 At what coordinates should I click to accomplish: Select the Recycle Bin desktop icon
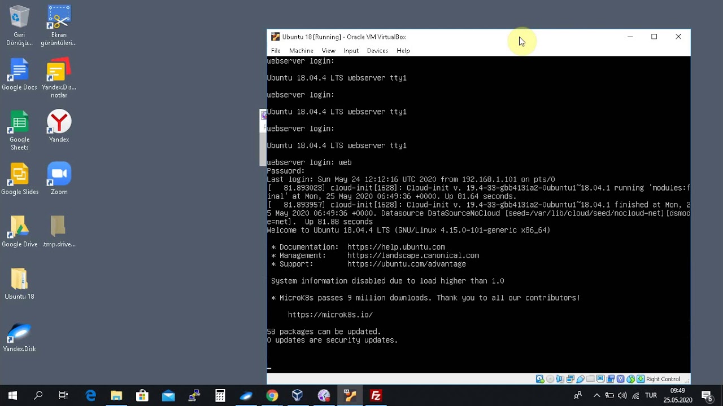[x=19, y=26]
